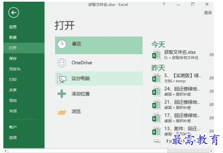The image size is (223, 153).
Task: Maximize the Excel window
Action: point(193,4)
